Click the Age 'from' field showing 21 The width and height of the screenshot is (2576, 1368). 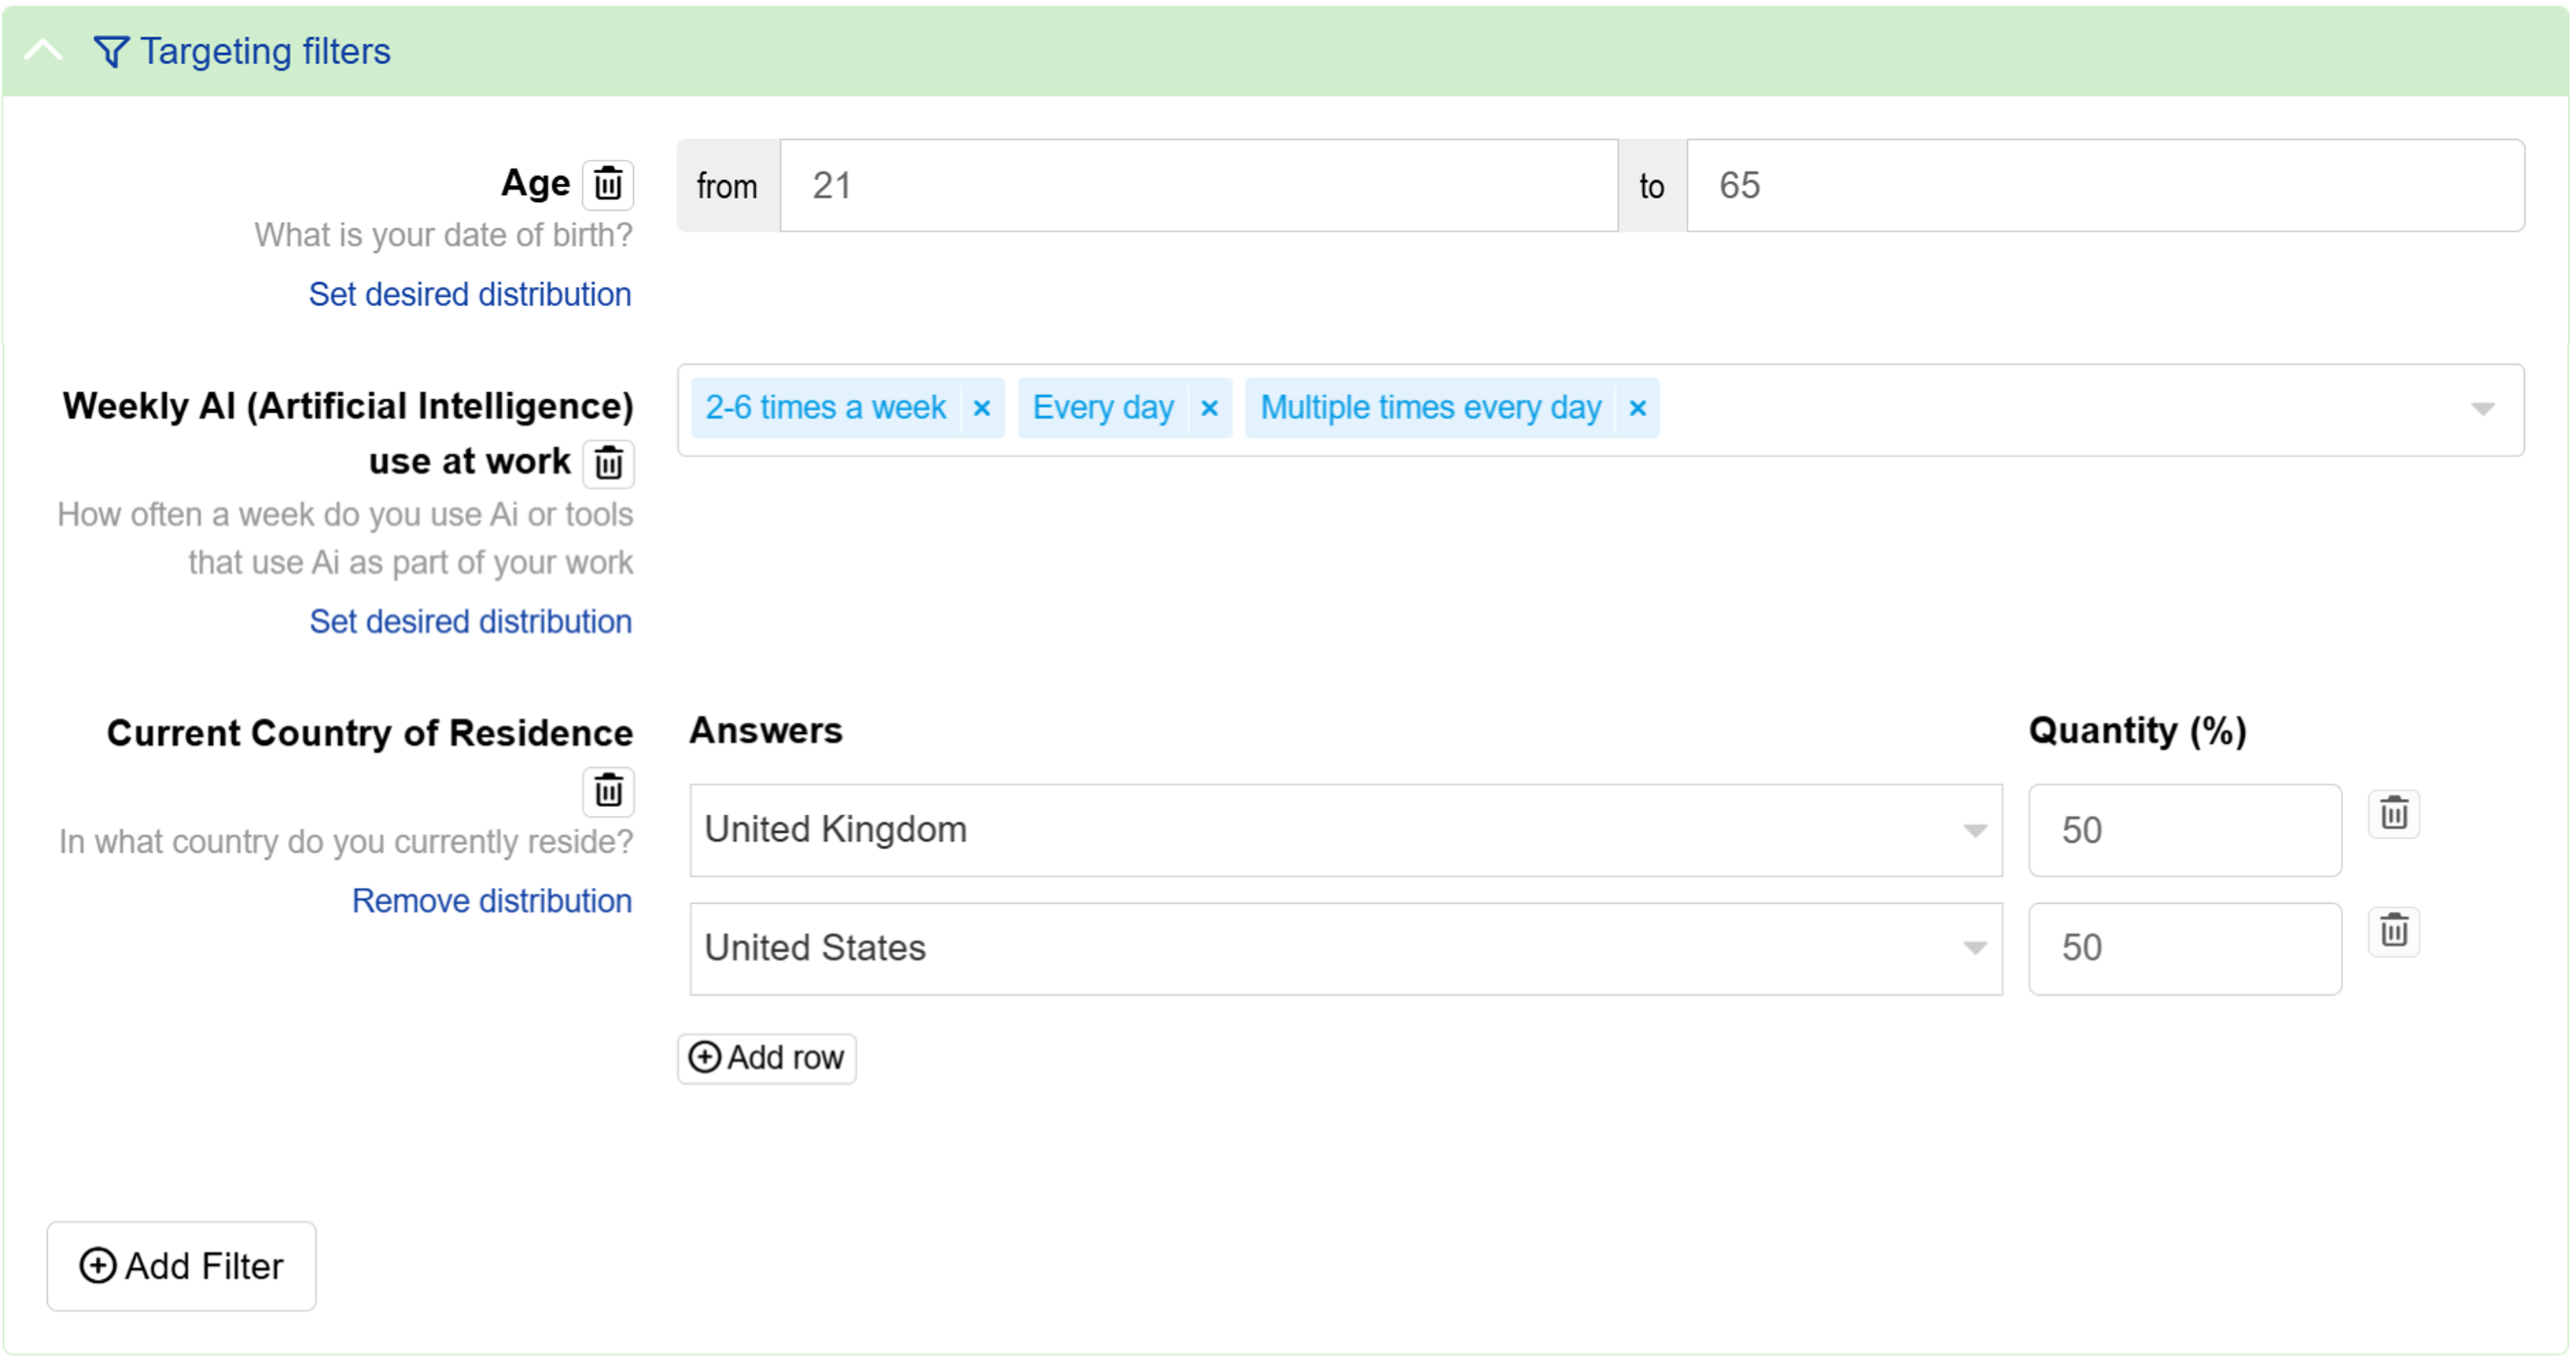click(x=1198, y=186)
